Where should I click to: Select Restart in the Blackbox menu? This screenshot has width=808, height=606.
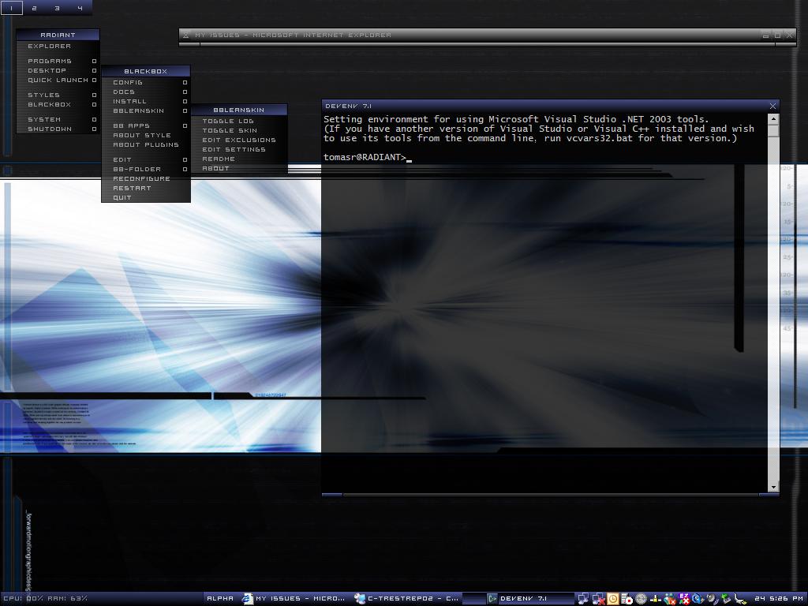(x=146, y=189)
